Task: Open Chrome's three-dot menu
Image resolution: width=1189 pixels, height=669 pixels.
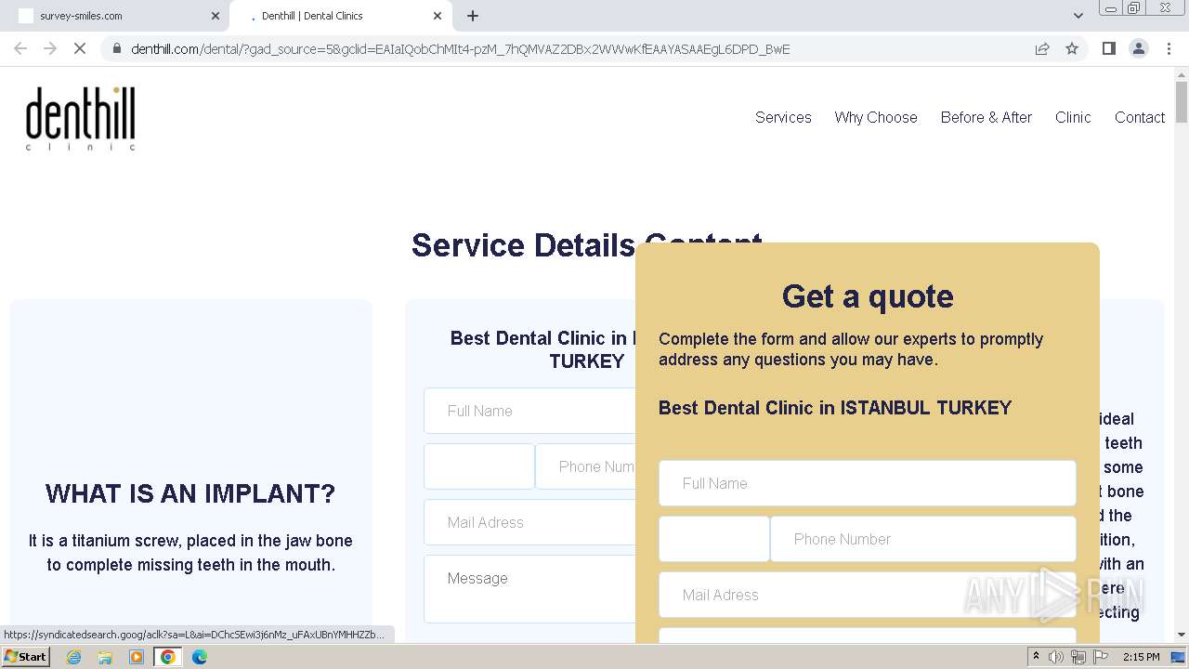Action: coord(1169,48)
